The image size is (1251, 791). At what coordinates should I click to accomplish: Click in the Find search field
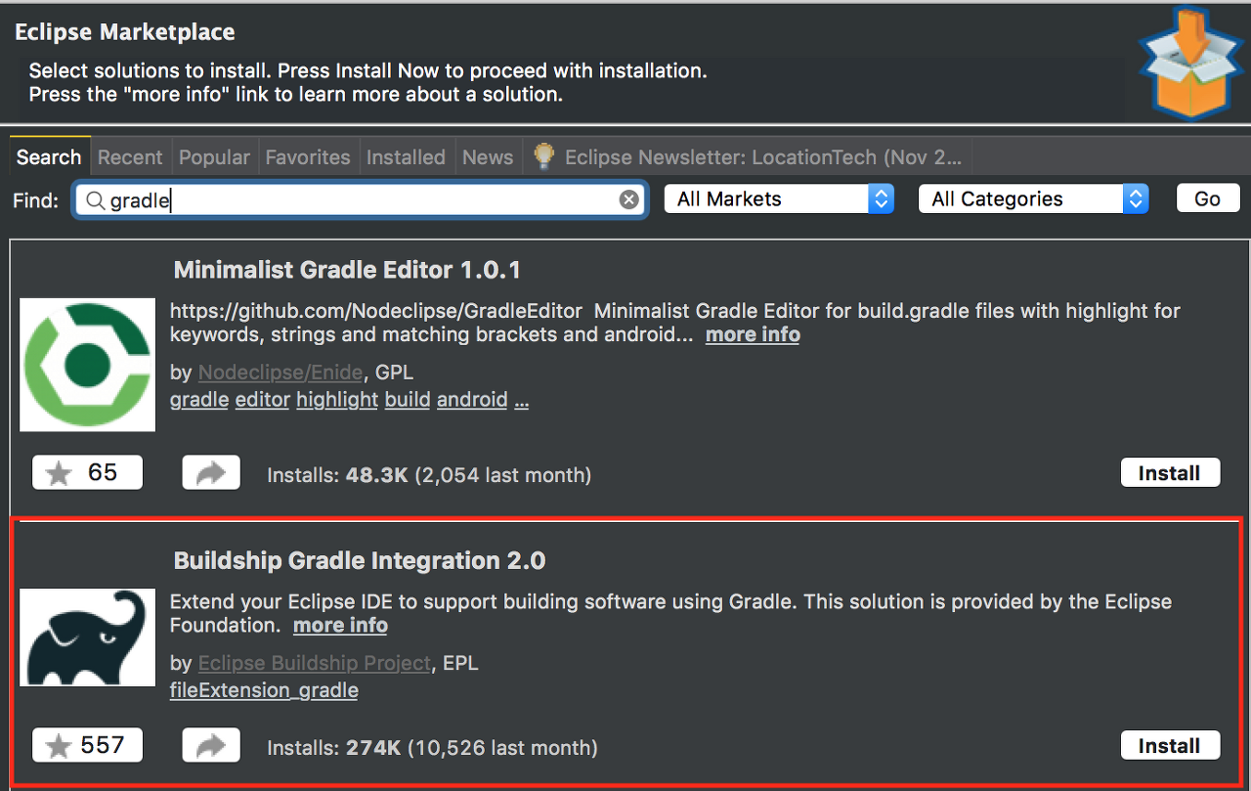point(362,200)
